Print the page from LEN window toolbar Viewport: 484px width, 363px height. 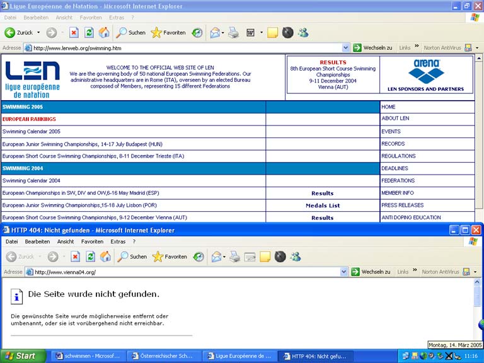[234, 32]
